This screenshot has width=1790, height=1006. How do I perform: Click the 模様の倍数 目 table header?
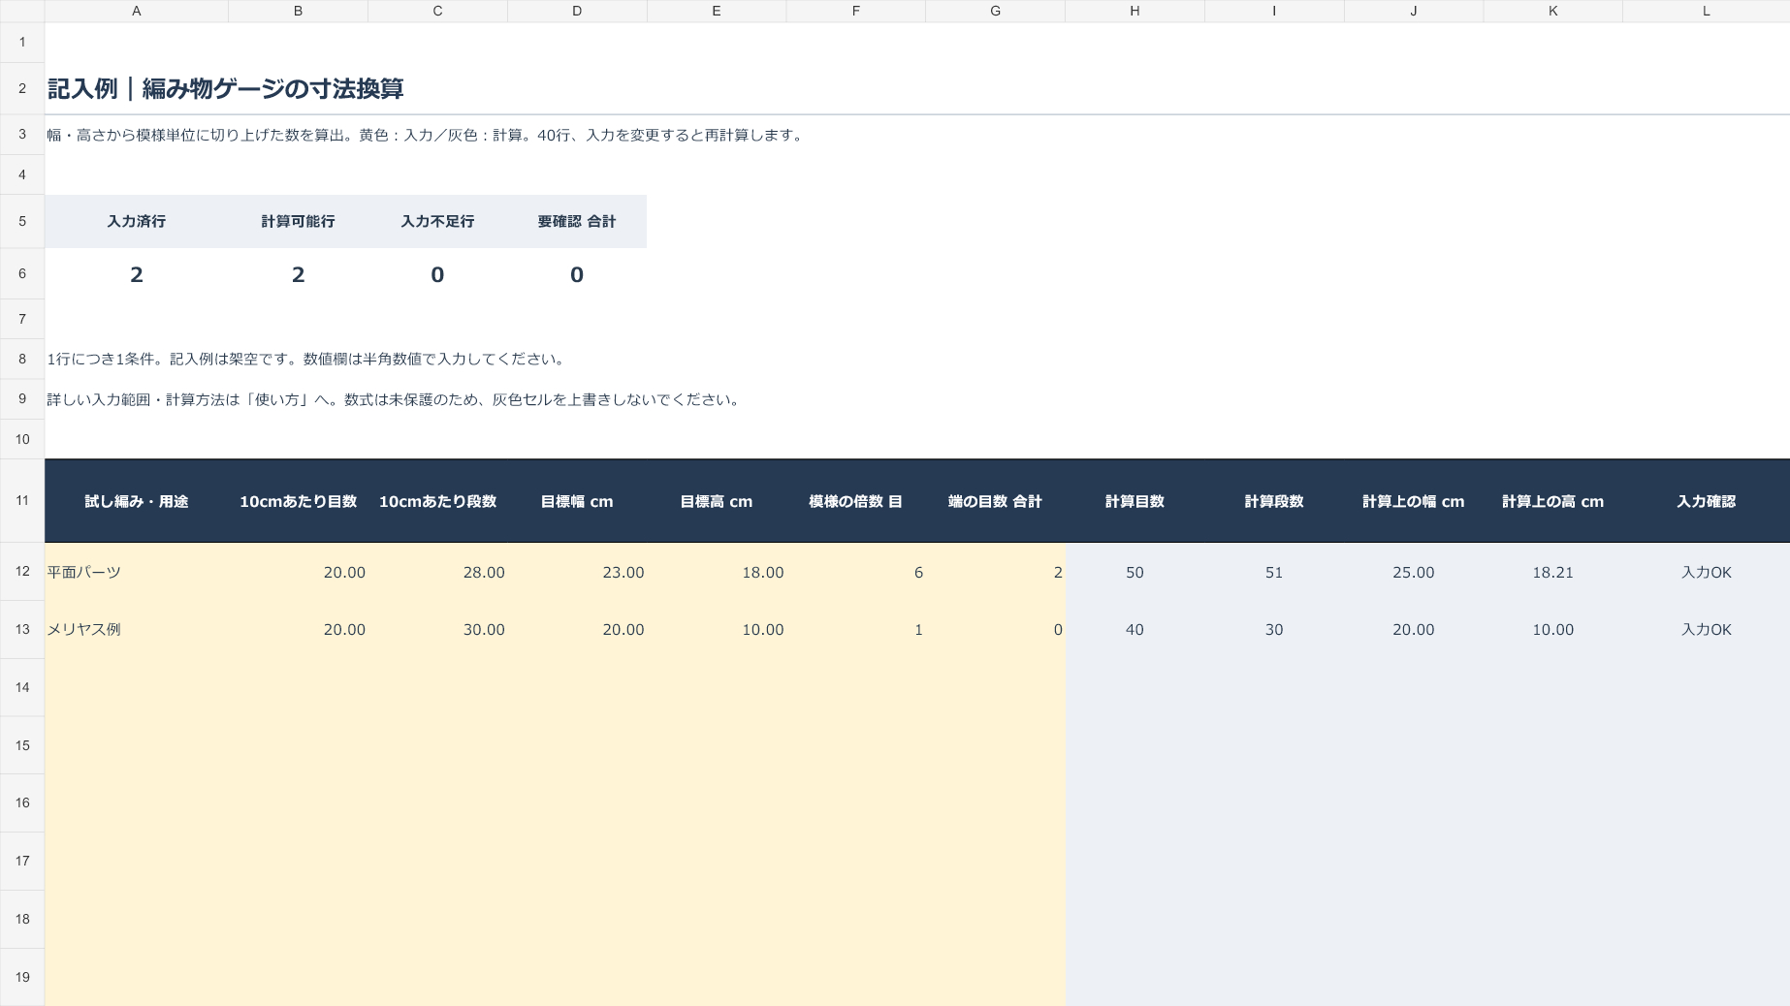pos(855,502)
